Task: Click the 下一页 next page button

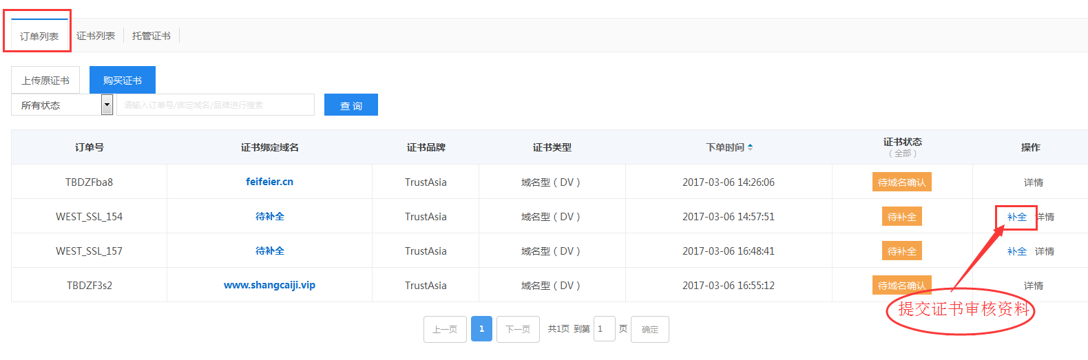Action: (x=518, y=329)
